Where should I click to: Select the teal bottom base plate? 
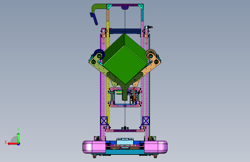(x=125, y=152)
